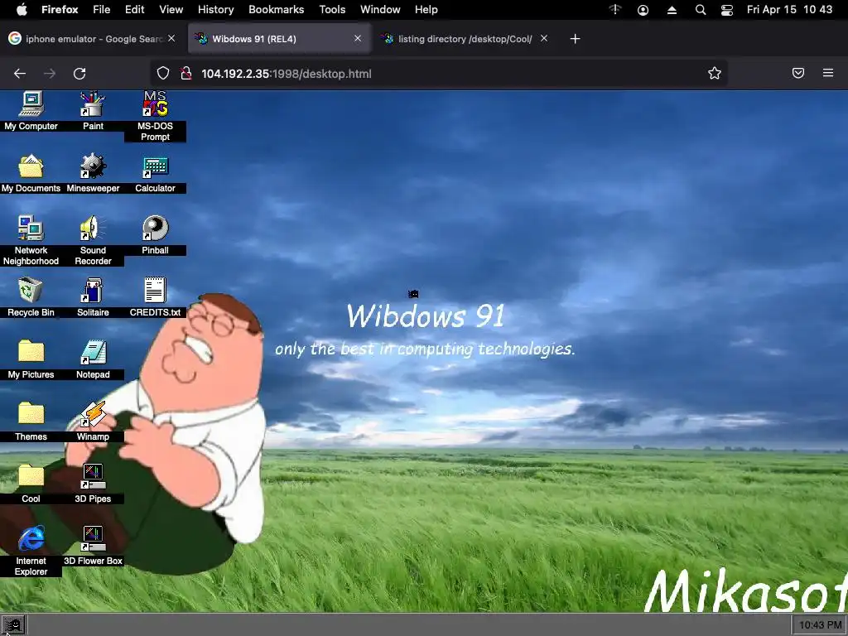Close the listing directory tab
The width and height of the screenshot is (848, 636).
544,38
